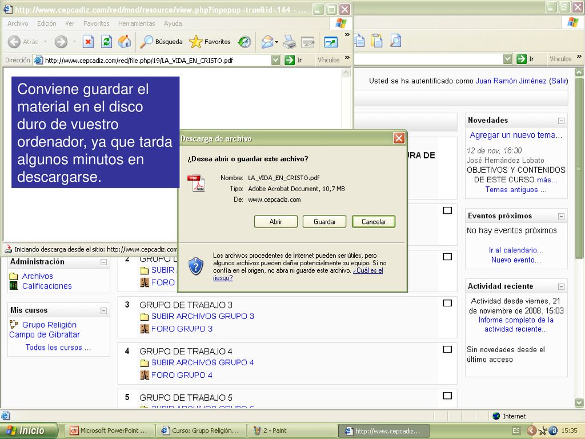This screenshot has width=585, height=439.
Task: Click down arrow of background page scrollbar
Action: click(x=579, y=403)
